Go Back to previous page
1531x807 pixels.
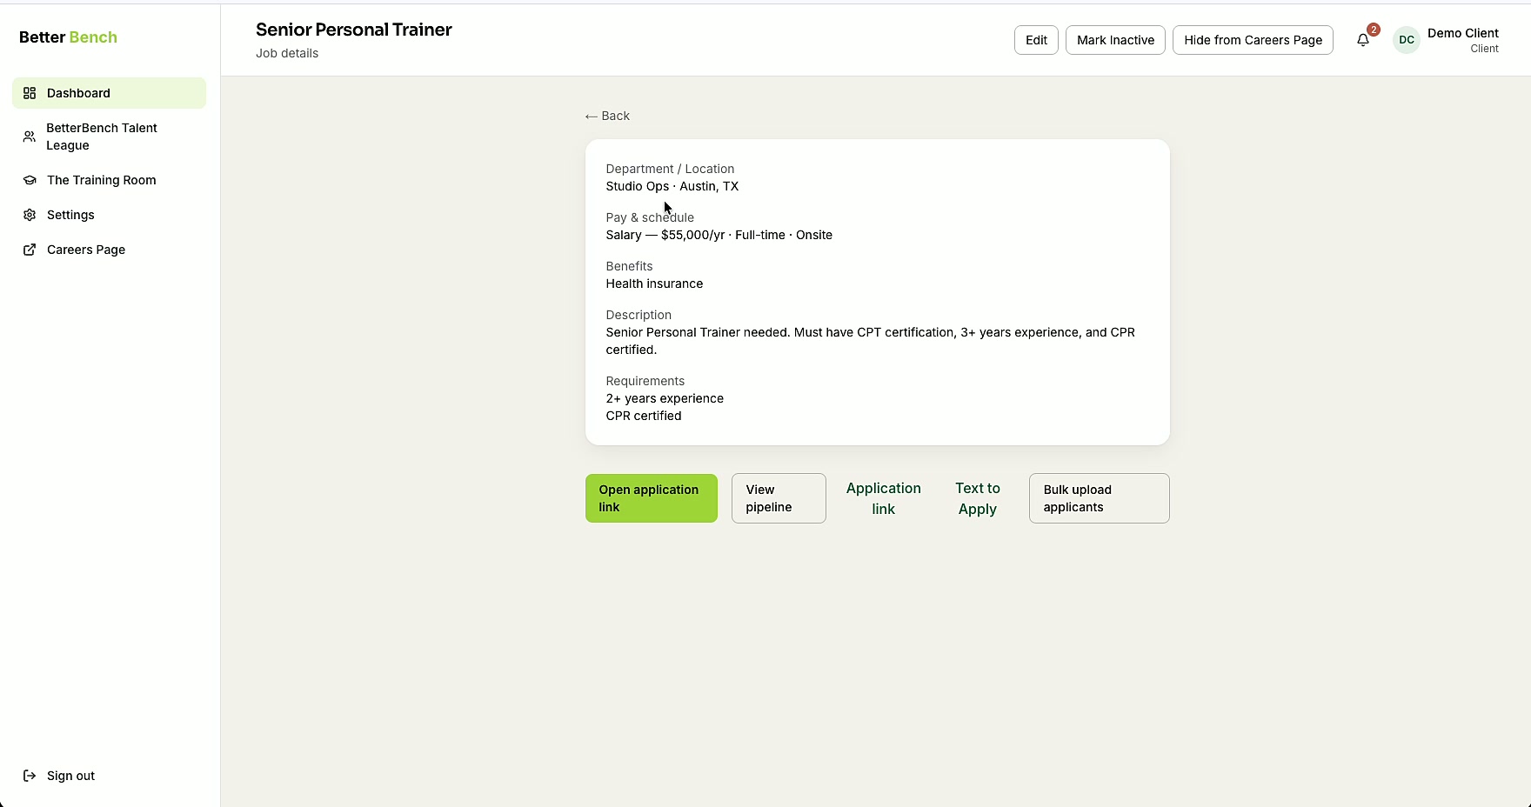click(607, 116)
